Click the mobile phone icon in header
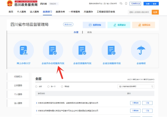 pos(126,4)
